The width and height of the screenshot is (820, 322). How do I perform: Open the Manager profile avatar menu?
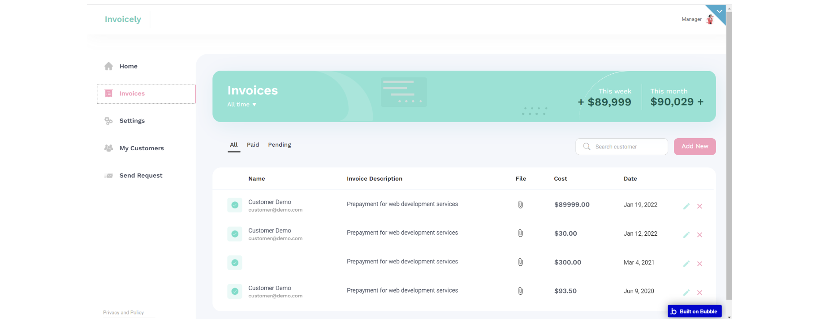coord(710,19)
